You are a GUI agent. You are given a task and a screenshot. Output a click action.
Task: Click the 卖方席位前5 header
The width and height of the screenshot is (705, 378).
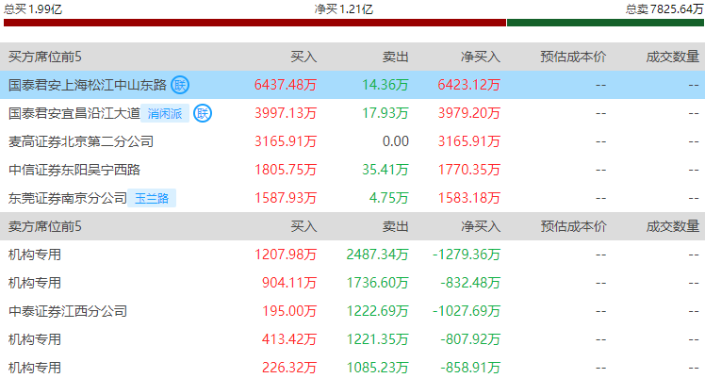45,226
